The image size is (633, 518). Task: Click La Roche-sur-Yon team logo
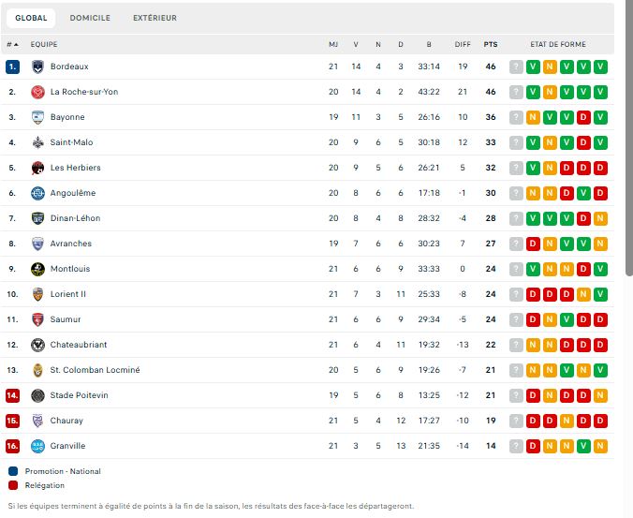[37, 92]
